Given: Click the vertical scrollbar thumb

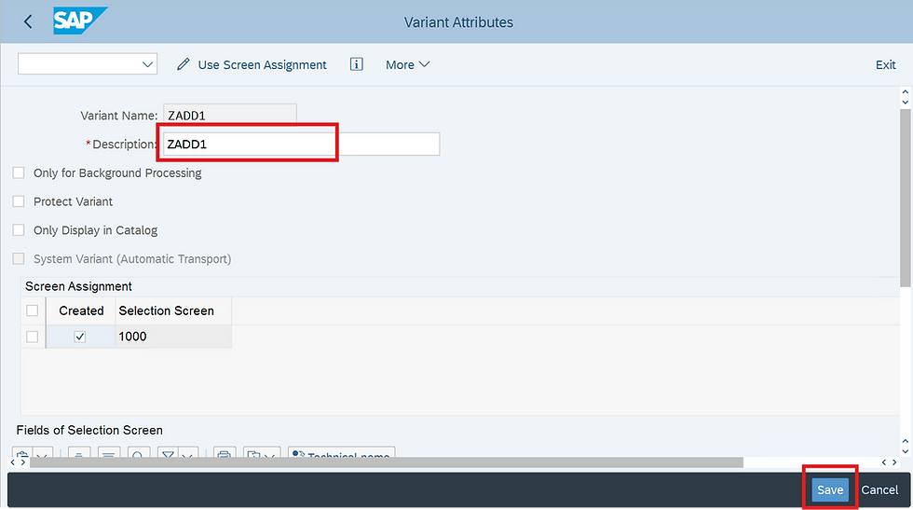Looking at the screenshot, I should click(x=905, y=199).
